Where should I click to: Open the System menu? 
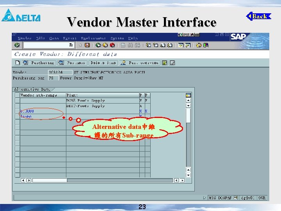[x=117, y=38]
